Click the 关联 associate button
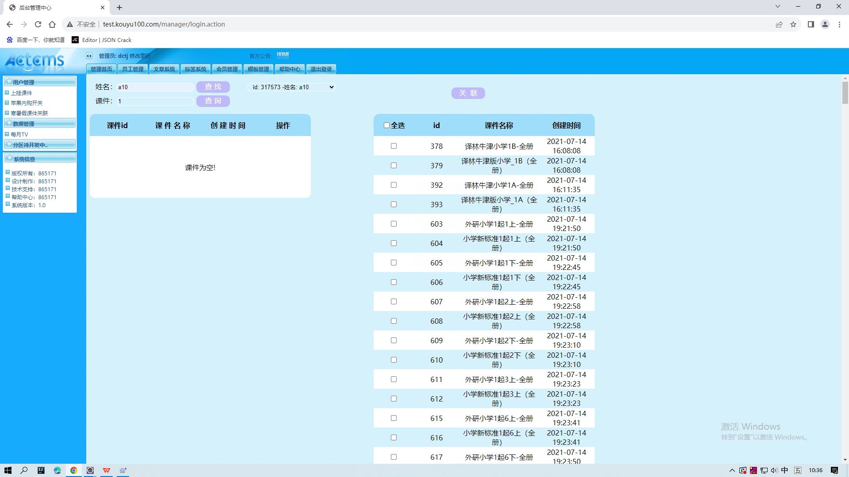The width and height of the screenshot is (849, 477). pos(468,93)
